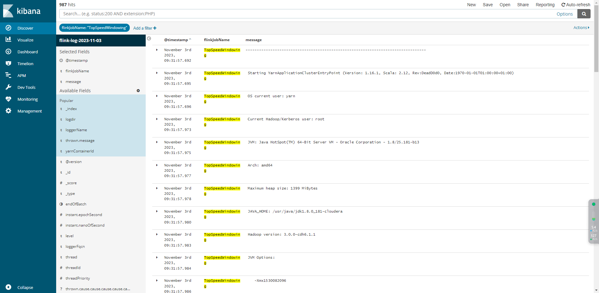Open Dev Tools wrench icon
The width and height of the screenshot is (599, 293).
(8, 87)
